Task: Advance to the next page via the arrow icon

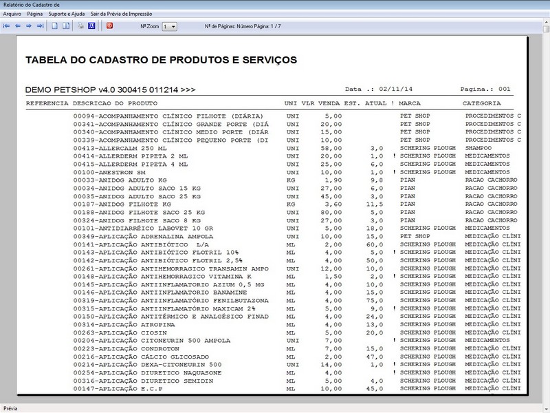Action: point(30,25)
